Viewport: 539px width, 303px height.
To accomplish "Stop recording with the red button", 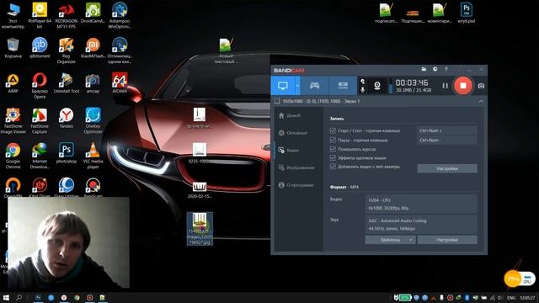I will (463, 86).
